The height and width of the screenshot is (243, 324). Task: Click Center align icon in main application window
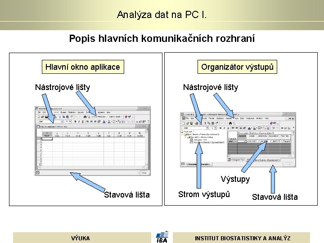pyautogui.click(x=91, y=121)
